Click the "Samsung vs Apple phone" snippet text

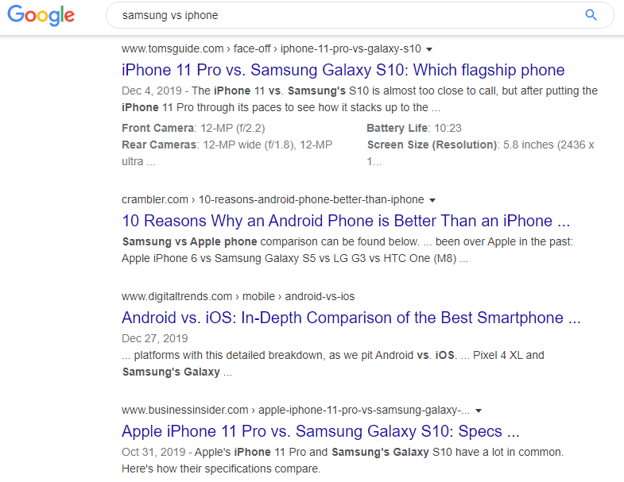pos(189,241)
